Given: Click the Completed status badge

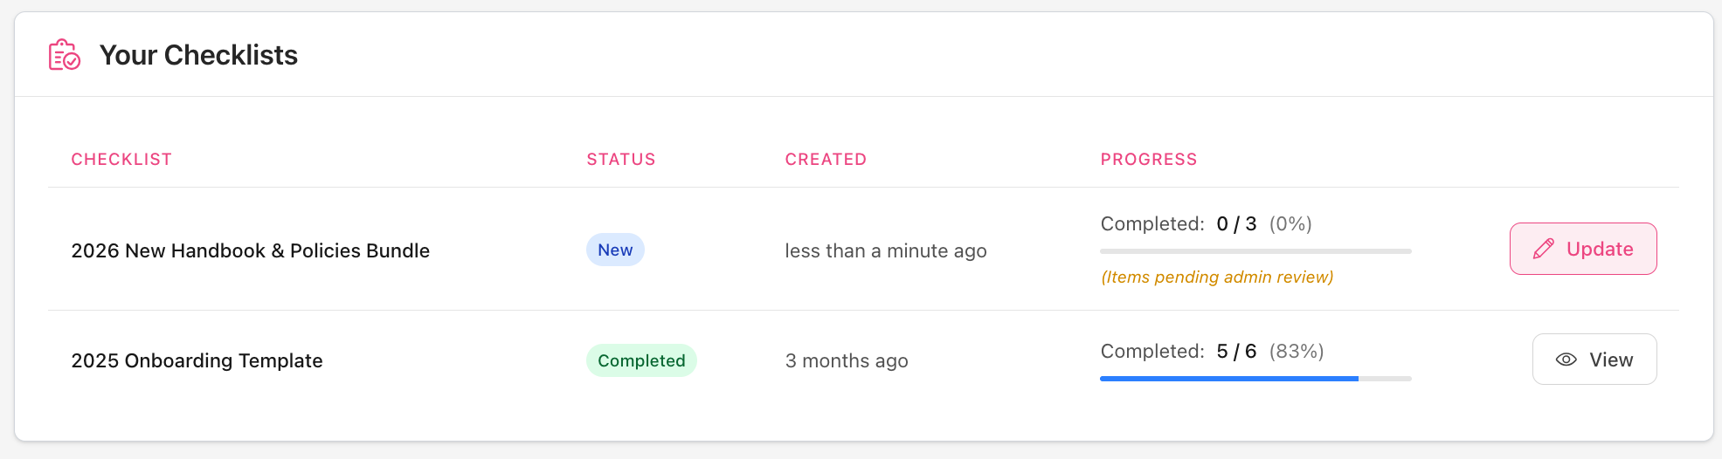Looking at the screenshot, I should pyautogui.click(x=641, y=360).
